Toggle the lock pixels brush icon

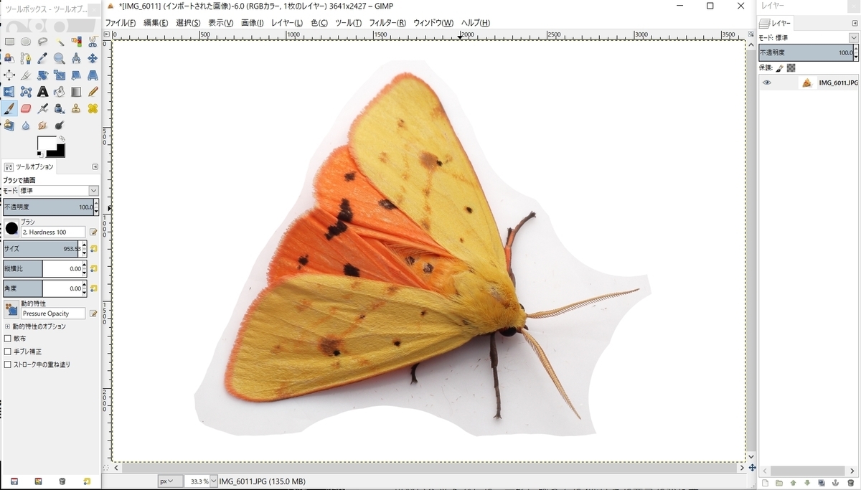point(780,67)
